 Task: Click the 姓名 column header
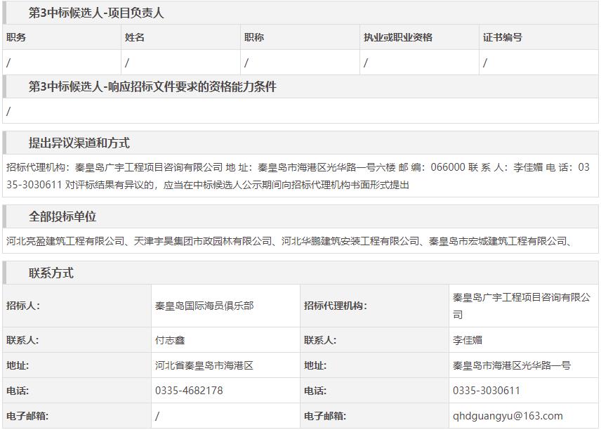pos(135,37)
